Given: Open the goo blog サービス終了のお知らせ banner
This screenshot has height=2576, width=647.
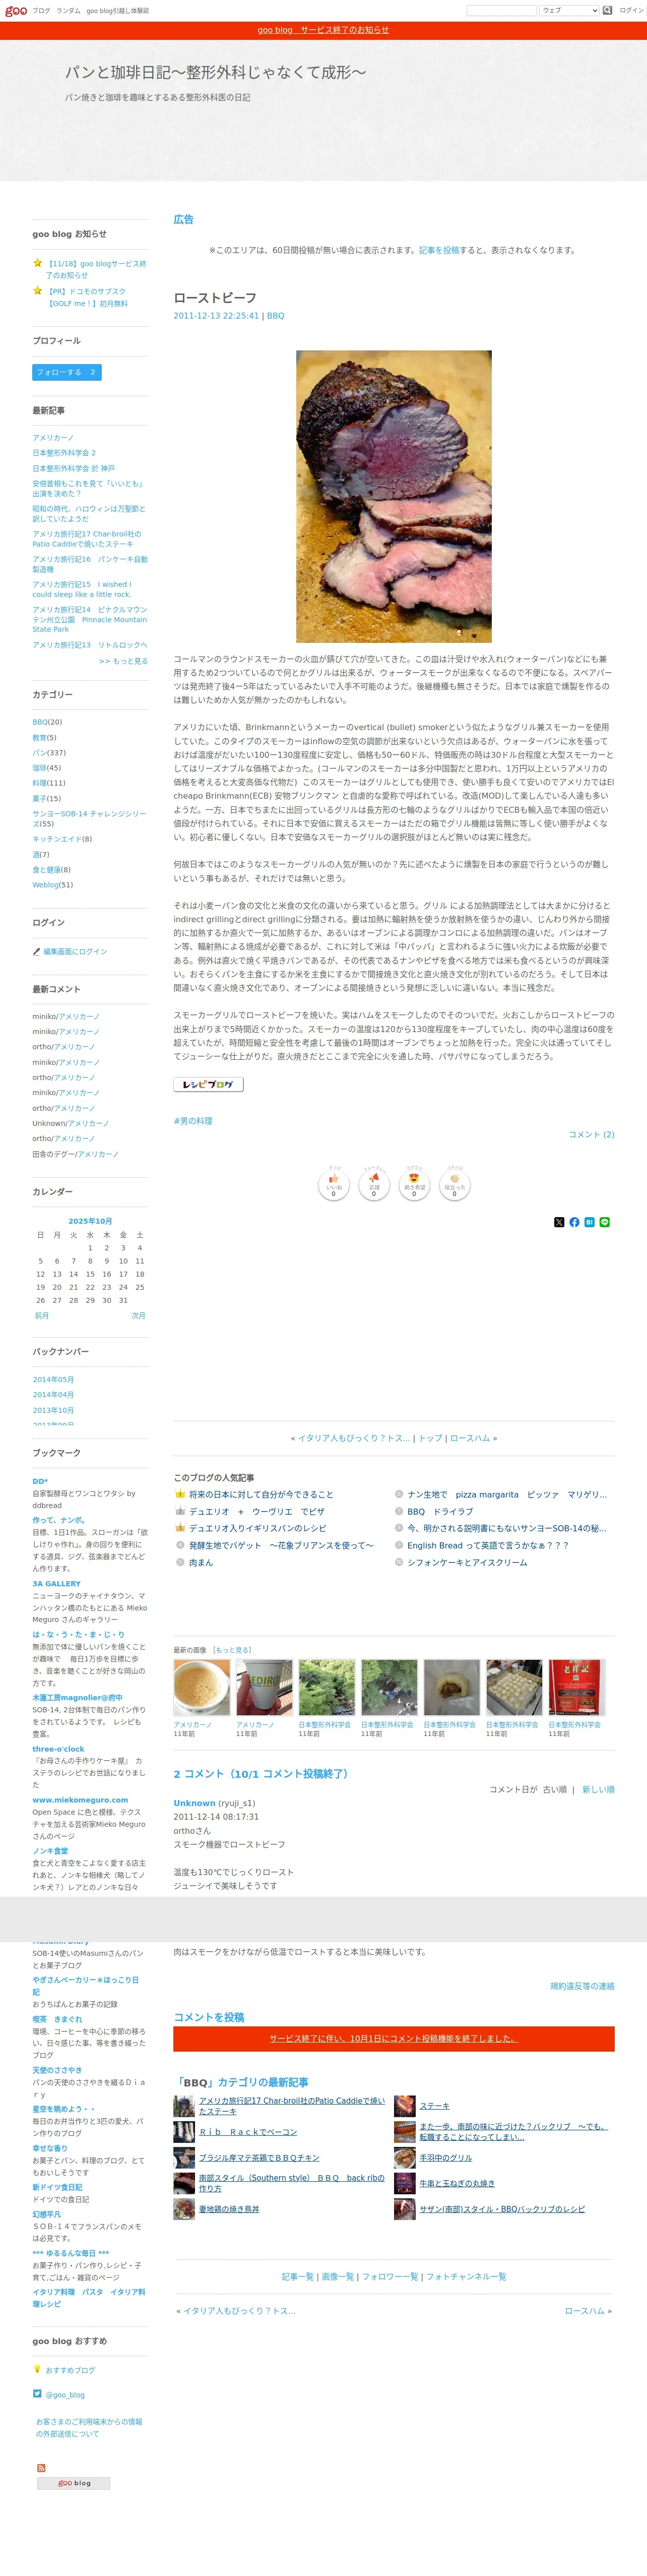Looking at the screenshot, I should coord(323,30).
